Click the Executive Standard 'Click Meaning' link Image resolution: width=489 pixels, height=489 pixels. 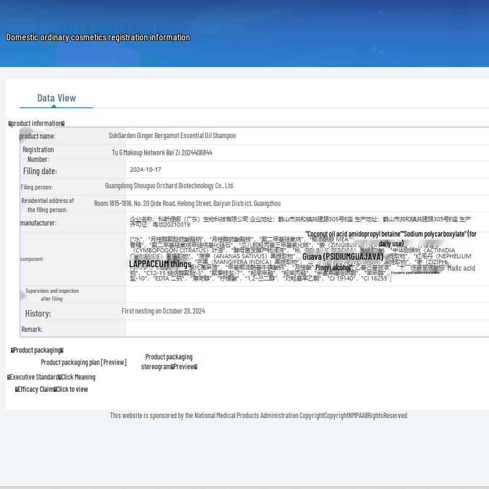click(78, 377)
